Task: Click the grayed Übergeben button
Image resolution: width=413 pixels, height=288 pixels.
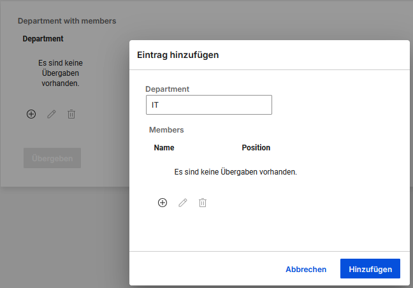Action: pyautogui.click(x=52, y=158)
